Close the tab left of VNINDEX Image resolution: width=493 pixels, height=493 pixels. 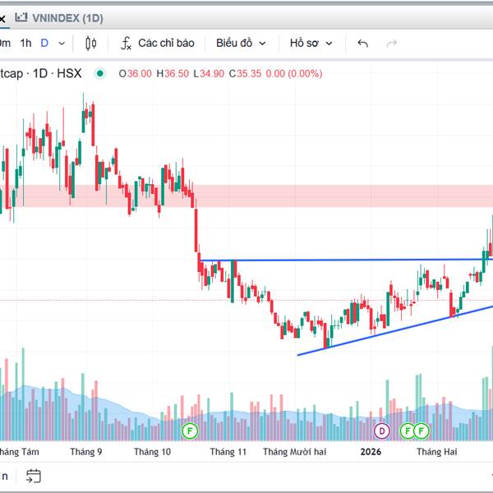pyautogui.click(x=2, y=16)
